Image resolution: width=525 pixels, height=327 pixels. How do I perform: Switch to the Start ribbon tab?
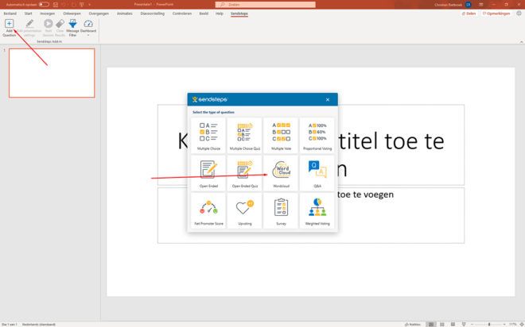(x=28, y=13)
